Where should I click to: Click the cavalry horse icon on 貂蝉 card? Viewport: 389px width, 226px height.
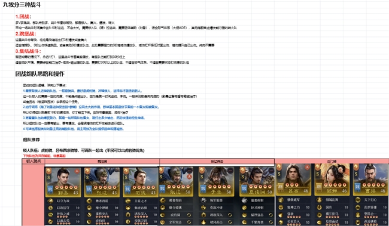click(318, 168)
